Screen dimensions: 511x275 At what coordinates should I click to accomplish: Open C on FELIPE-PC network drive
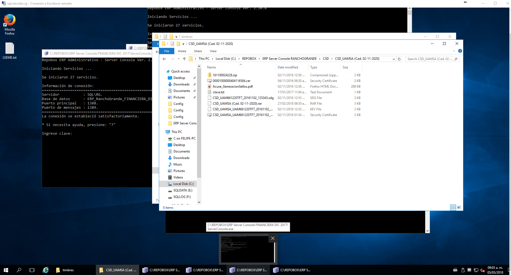point(184,138)
